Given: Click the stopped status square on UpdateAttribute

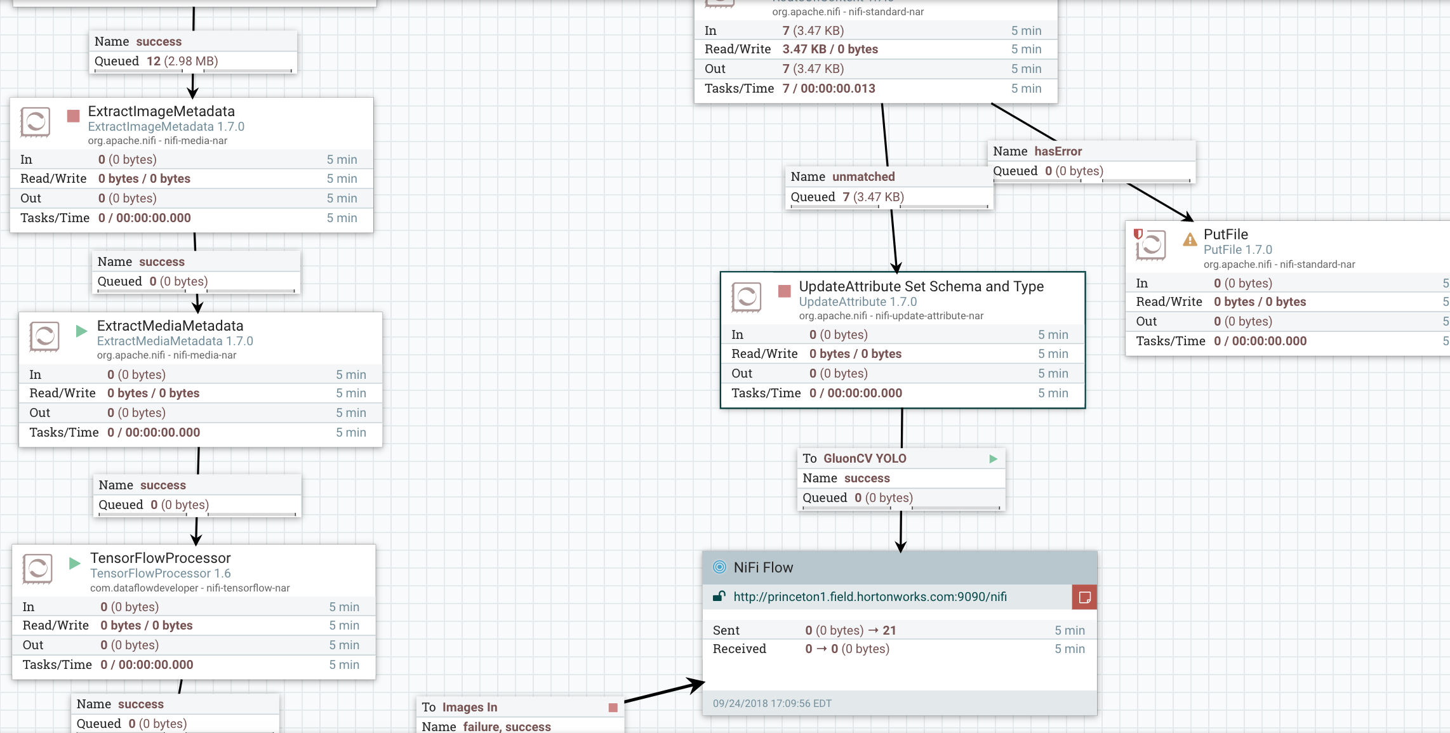Looking at the screenshot, I should click(785, 291).
